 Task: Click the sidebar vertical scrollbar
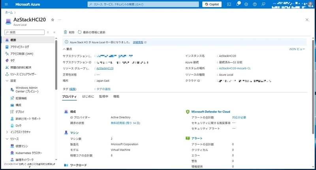pyautogui.click(x=56, y=65)
